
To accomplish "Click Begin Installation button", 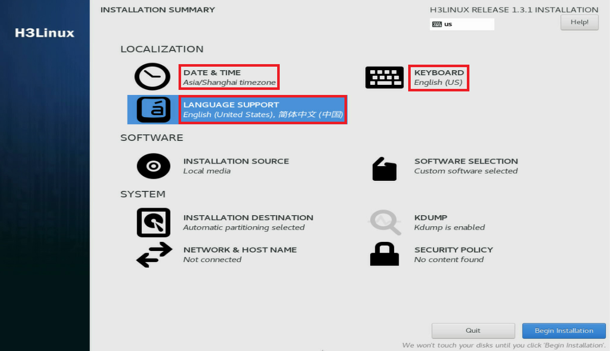I will point(564,331).
